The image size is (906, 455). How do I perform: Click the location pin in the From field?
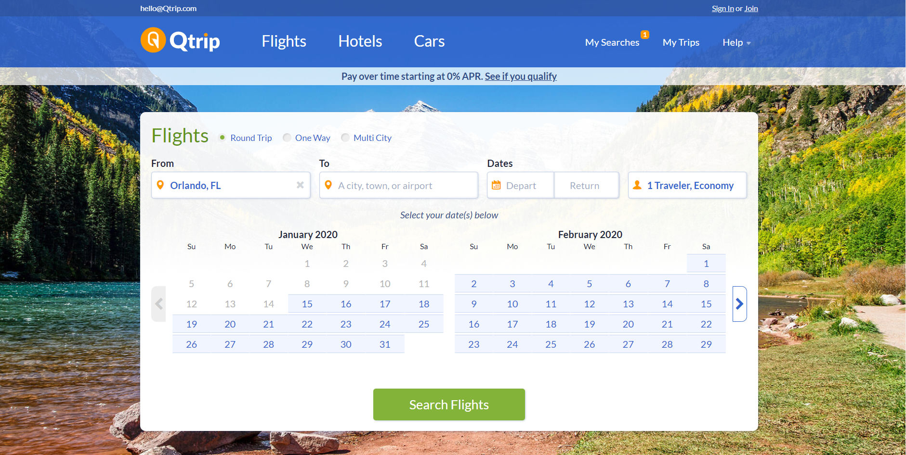click(160, 185)
